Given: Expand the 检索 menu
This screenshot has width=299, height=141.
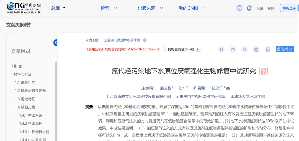Looking at the screenshot, I should pyautogui.click(x=108, y=8).
